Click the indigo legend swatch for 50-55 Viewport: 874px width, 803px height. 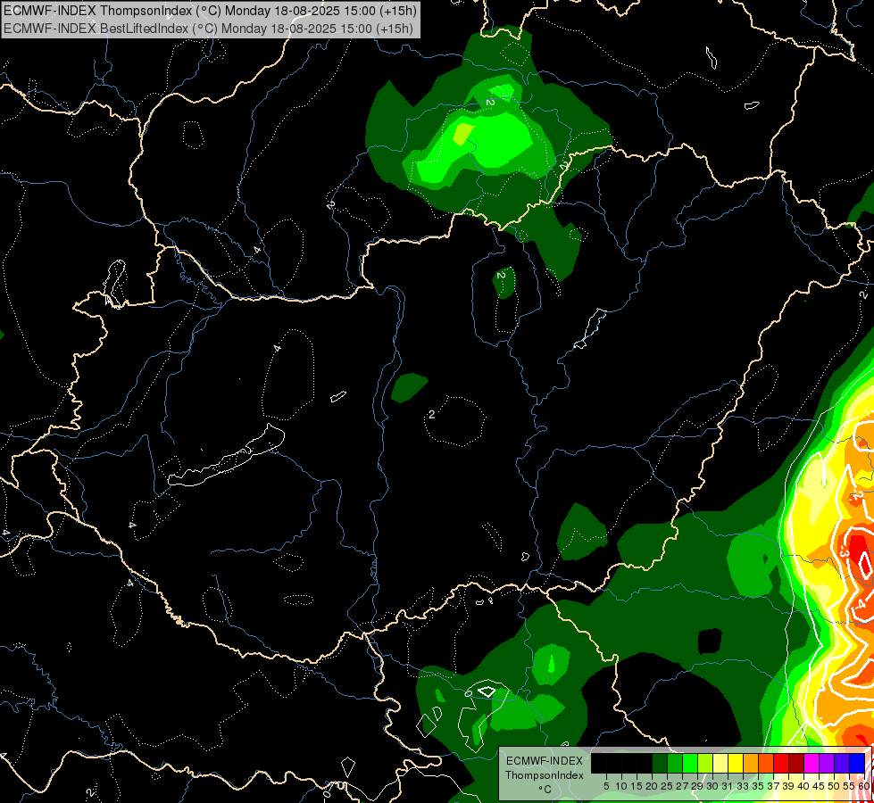click(x=842, y=763)
